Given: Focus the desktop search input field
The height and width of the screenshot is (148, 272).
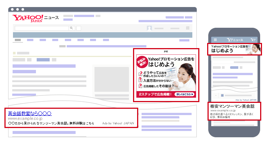Looking at the screenshot, I should pyautogui.click(x=42, y=28).
